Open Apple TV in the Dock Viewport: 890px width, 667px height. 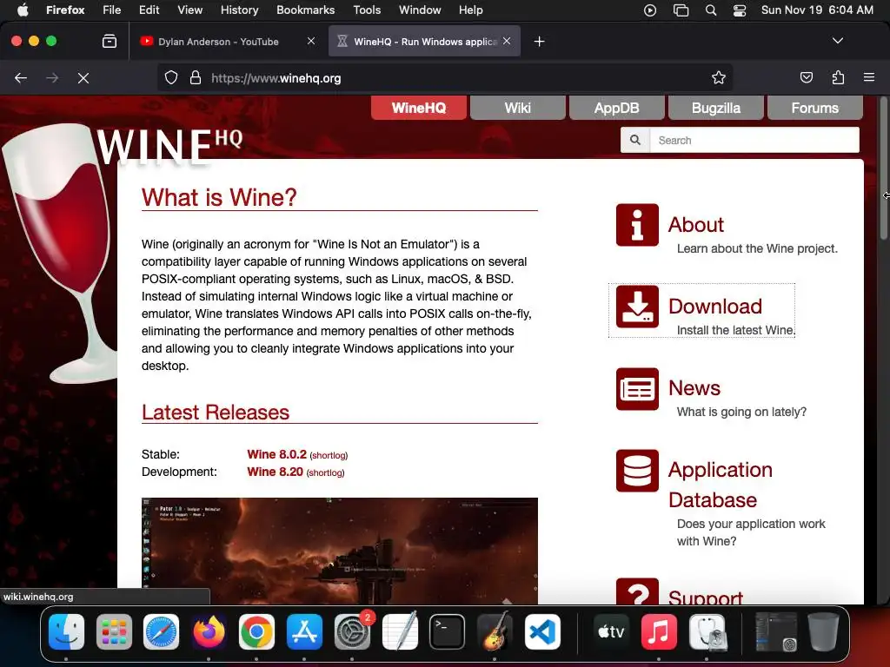(611, 632)
